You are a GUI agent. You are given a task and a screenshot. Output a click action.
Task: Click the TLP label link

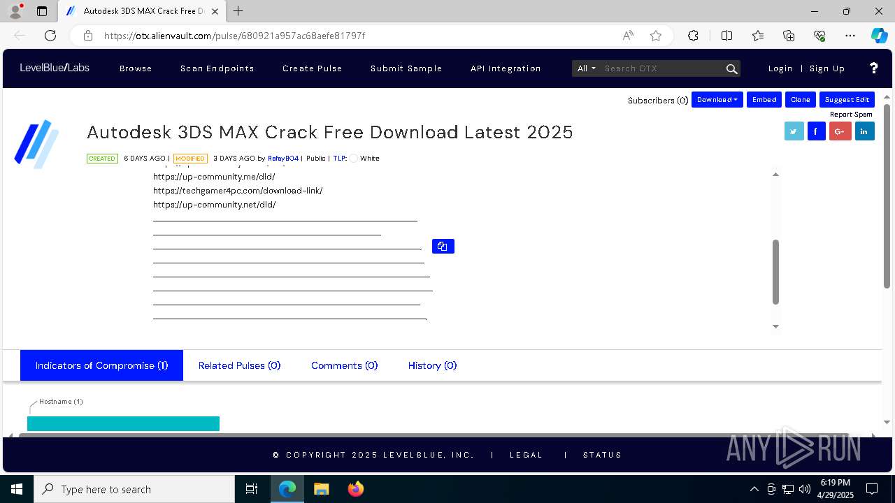340,159
